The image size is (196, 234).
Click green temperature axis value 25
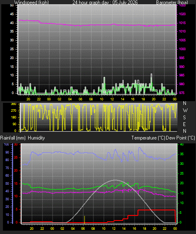(x=182, y=173)
